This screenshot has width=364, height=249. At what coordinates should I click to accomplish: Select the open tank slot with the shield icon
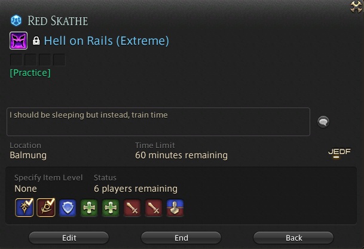[68, 208]
